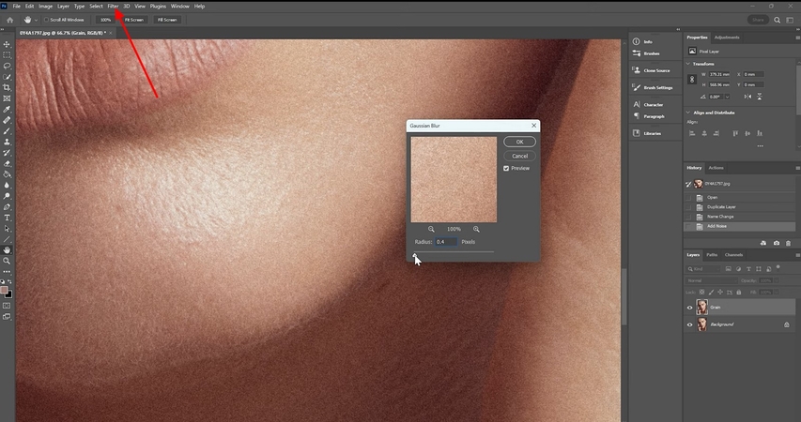Toggle Lock transparent pixels

point(701,293)
